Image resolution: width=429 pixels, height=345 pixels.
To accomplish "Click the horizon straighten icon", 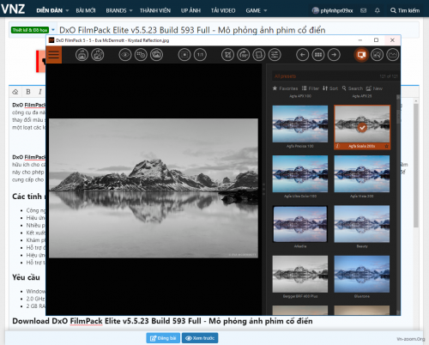I will point(259,55).
